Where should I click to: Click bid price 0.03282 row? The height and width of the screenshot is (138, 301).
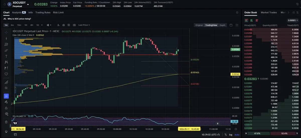click(x=271, y=83)
